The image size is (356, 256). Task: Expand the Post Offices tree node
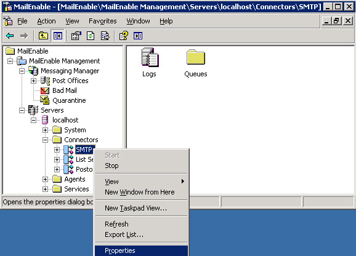[33, 81]
